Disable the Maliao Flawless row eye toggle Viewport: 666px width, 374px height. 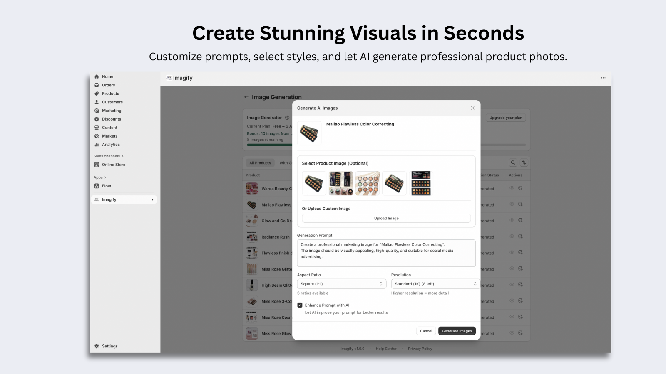pos(512,204)
